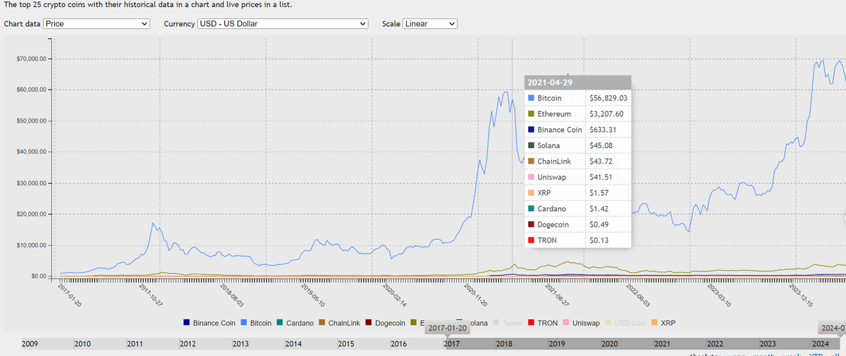Viewport: 846px width, 356px height.
Task: Click the 2024 range end handle
Action: coord(831,329)
